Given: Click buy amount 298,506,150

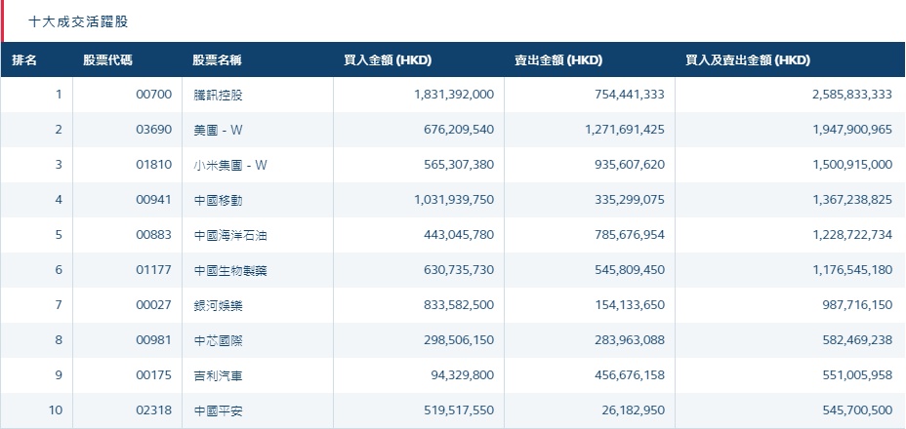Looking at the screenshot, I should (459, 340).
